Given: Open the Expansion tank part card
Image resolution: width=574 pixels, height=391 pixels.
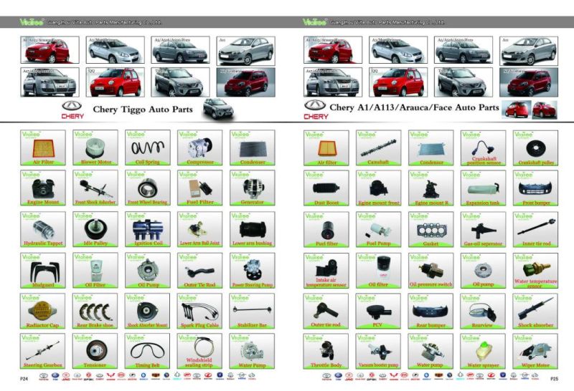Looking at the screenshot, I should click(x=483, y=188).
